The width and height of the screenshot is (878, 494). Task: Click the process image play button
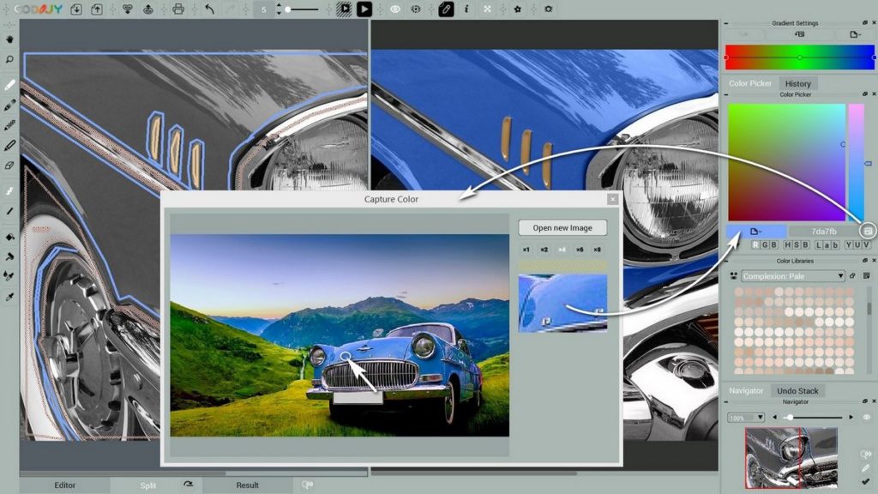(x=364, y=9)
